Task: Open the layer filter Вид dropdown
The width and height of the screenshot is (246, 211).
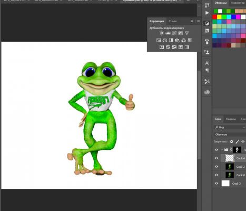Action: click(x=230, y=127)
